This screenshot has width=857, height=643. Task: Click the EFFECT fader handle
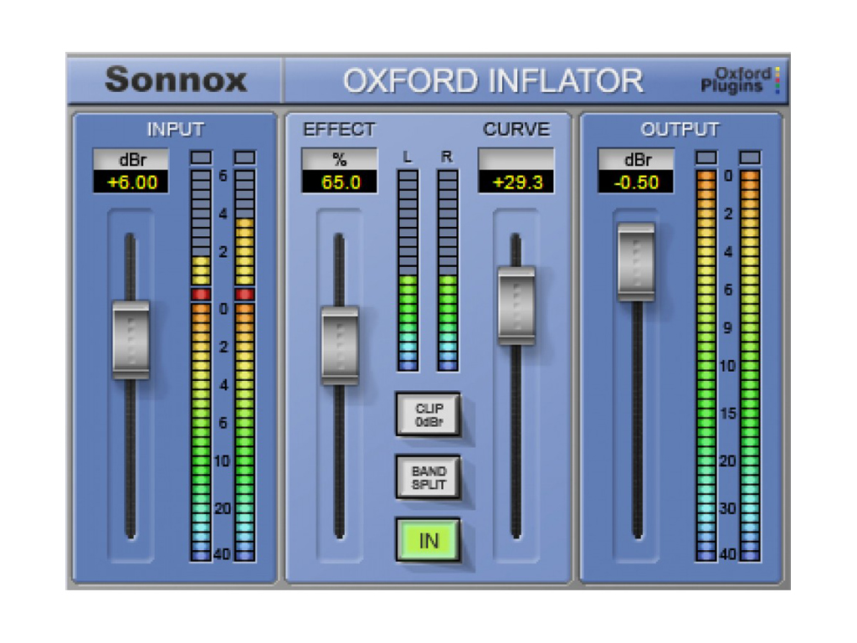click(x=340, y=345)
